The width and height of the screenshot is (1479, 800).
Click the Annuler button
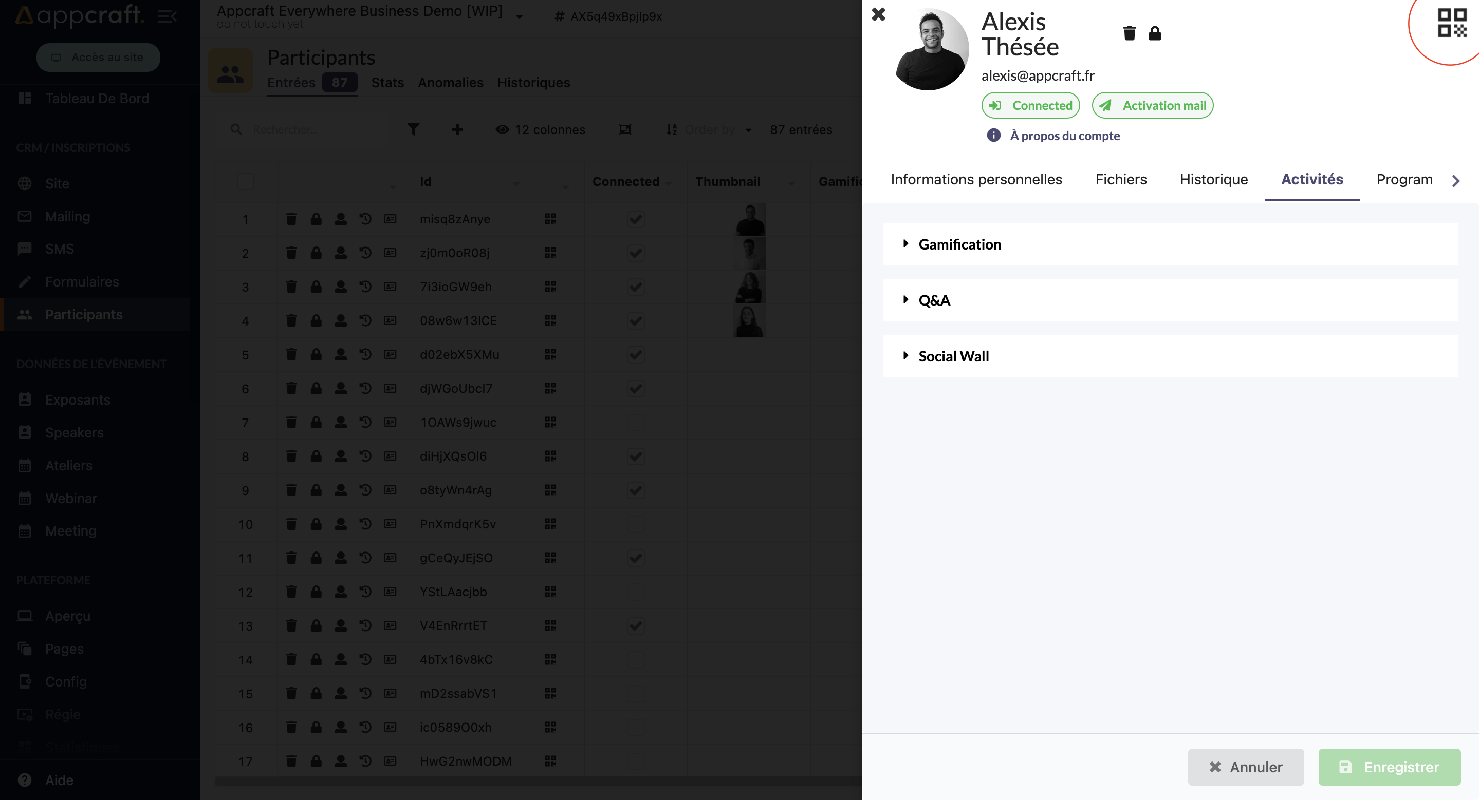[x=1246, y=767]
